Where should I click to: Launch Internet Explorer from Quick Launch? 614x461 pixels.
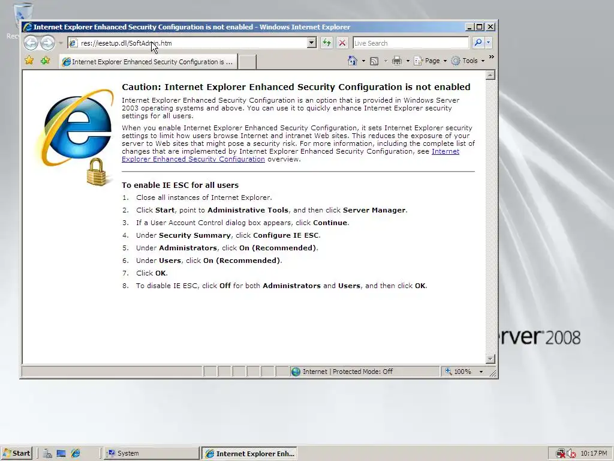pos(76,454)
